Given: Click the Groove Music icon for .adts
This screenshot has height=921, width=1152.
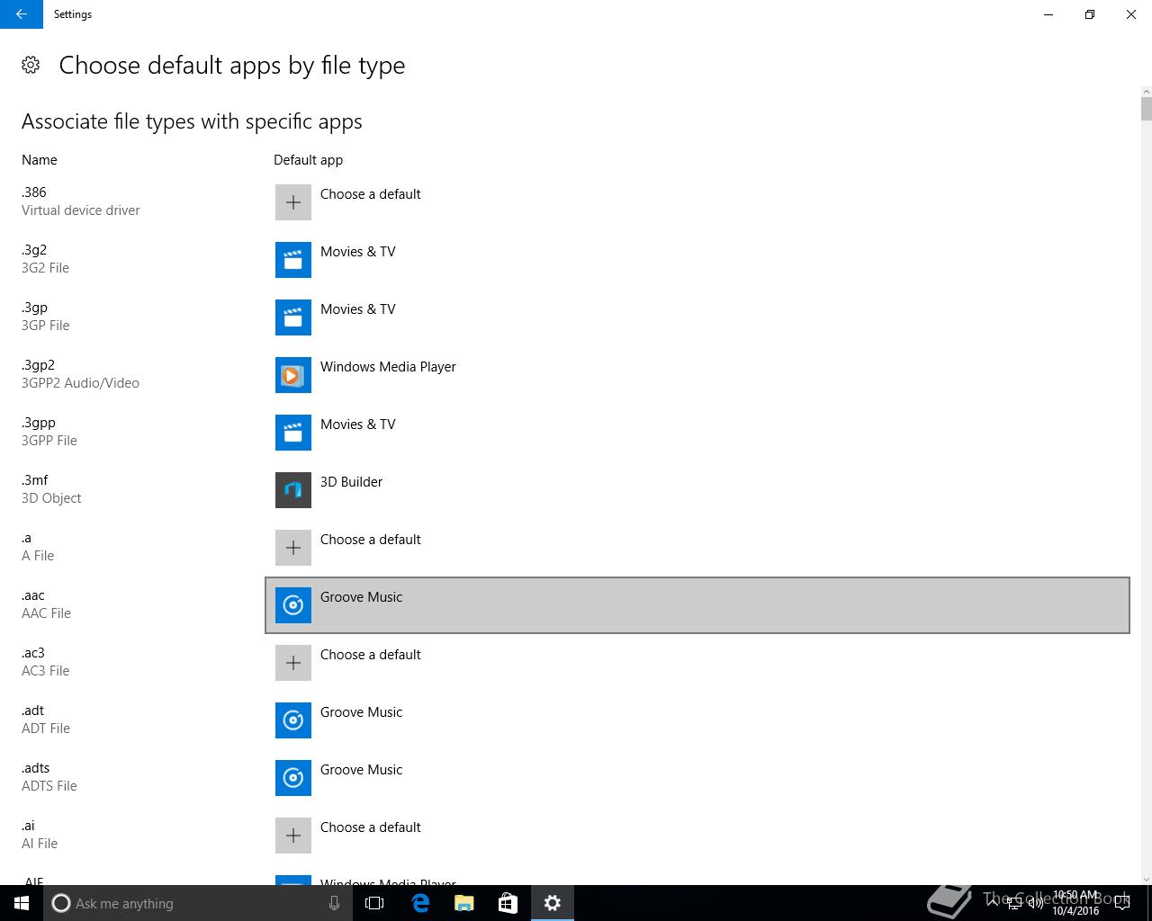Looking at the screenshot, I should pos(293,778).
